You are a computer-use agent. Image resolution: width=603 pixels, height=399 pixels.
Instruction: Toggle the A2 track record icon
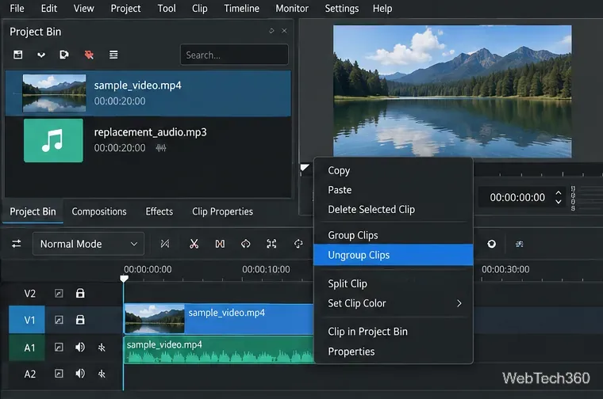[x=102, y=374]
